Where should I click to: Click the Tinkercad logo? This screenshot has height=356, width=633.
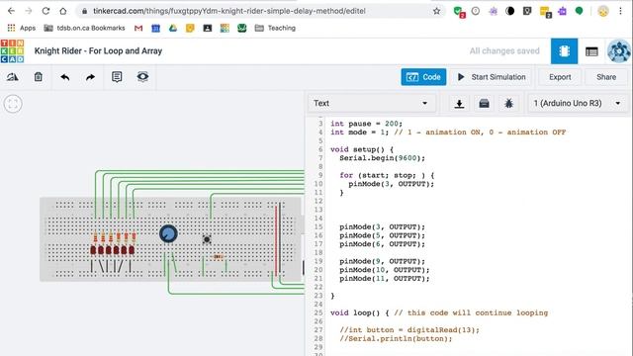tap(12, 50)
